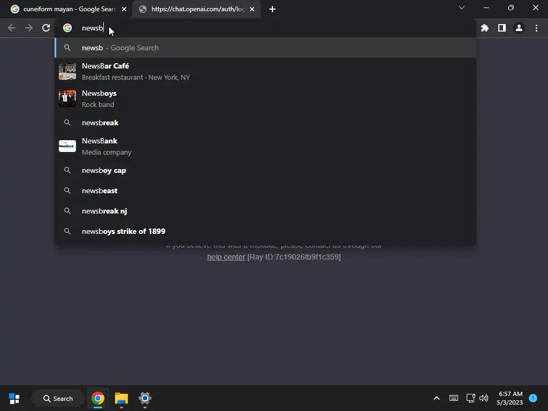
Task: Switch to chat.openai.com auth tab
Action: (x=197, y=9)
